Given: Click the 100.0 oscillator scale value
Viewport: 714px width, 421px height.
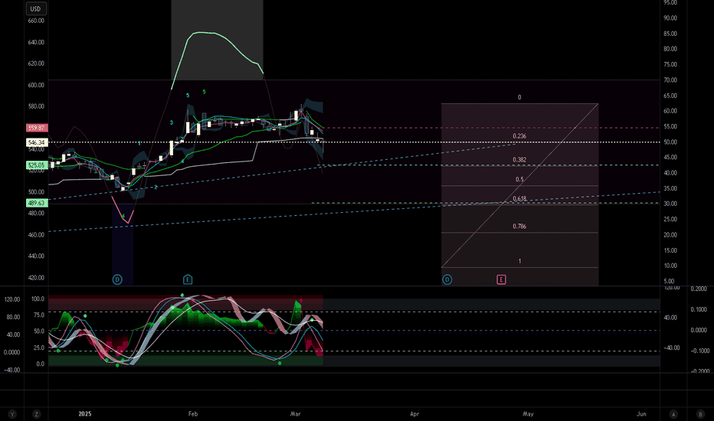Looking at the screenshot, I should click(38, 299).
